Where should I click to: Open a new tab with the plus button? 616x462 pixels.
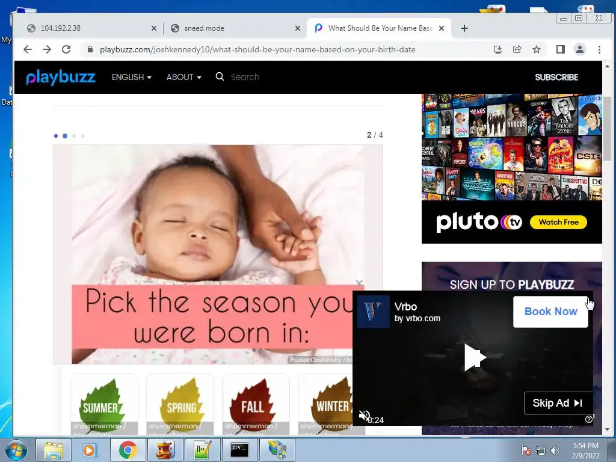coord(464,28)
